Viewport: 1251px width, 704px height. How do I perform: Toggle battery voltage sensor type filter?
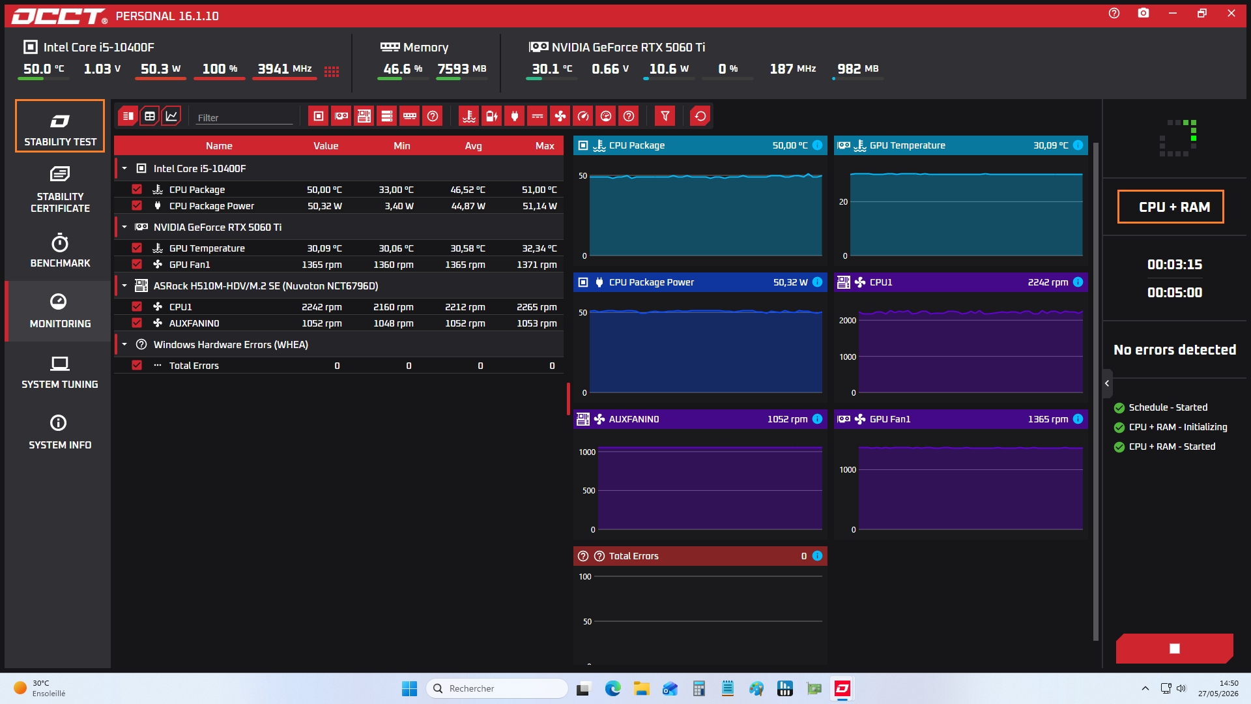point(492,116)
